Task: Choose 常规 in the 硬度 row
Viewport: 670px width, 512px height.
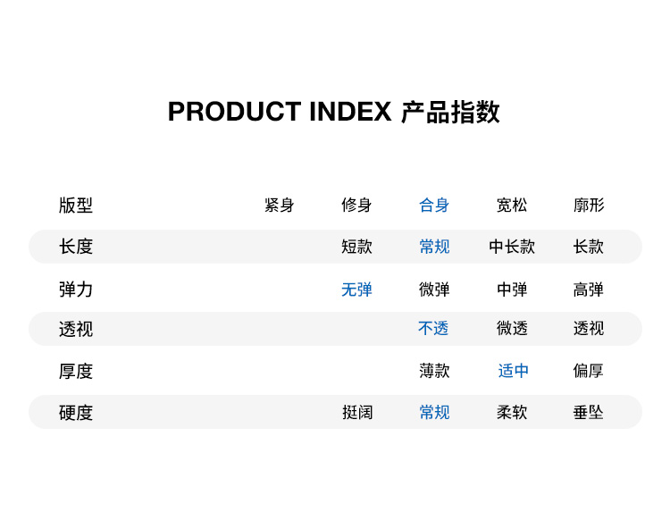Action: (434, 413)
